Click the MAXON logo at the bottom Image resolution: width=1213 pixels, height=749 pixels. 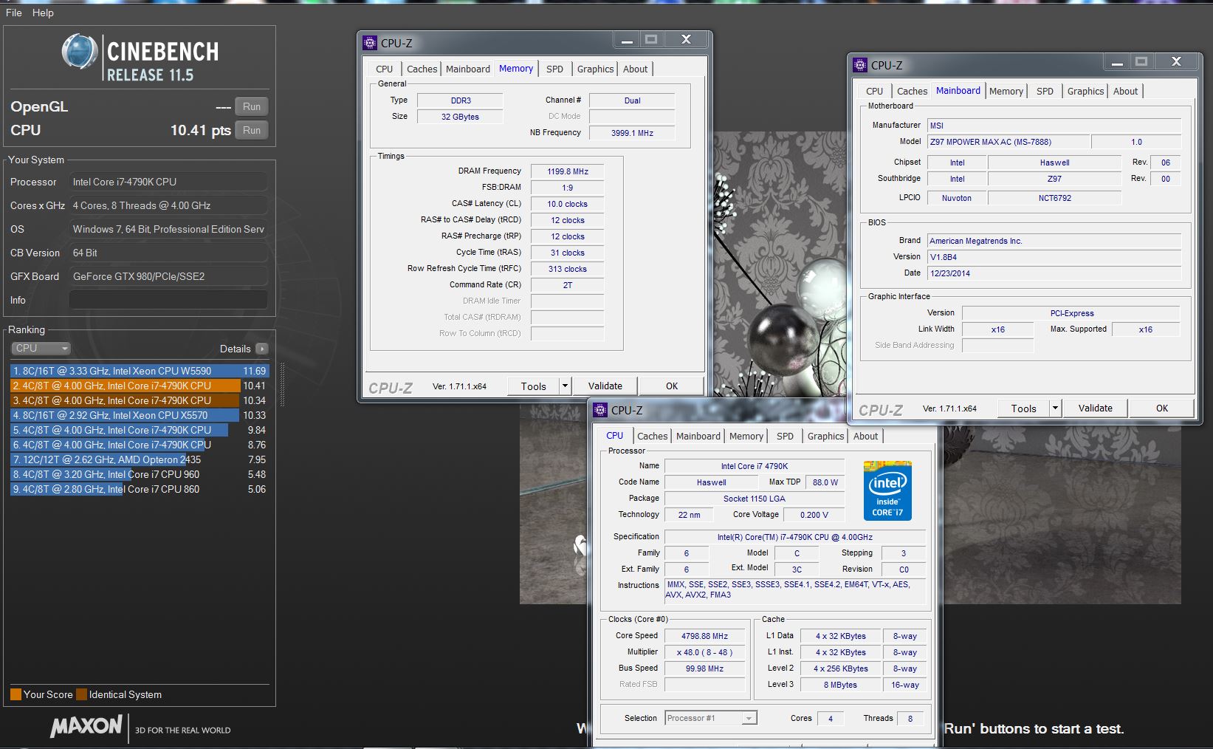pyautogui.click(x=86, y=726)
